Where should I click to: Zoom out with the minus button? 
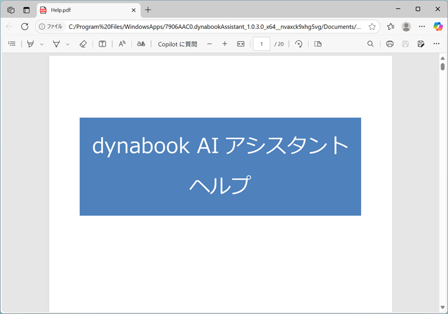[x=209, y=44]
